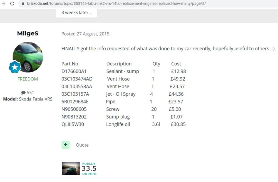Screen dimensions: 278x182
Task: Open the Posted 27 August, 2015 permalink
Action: point(85,34)
